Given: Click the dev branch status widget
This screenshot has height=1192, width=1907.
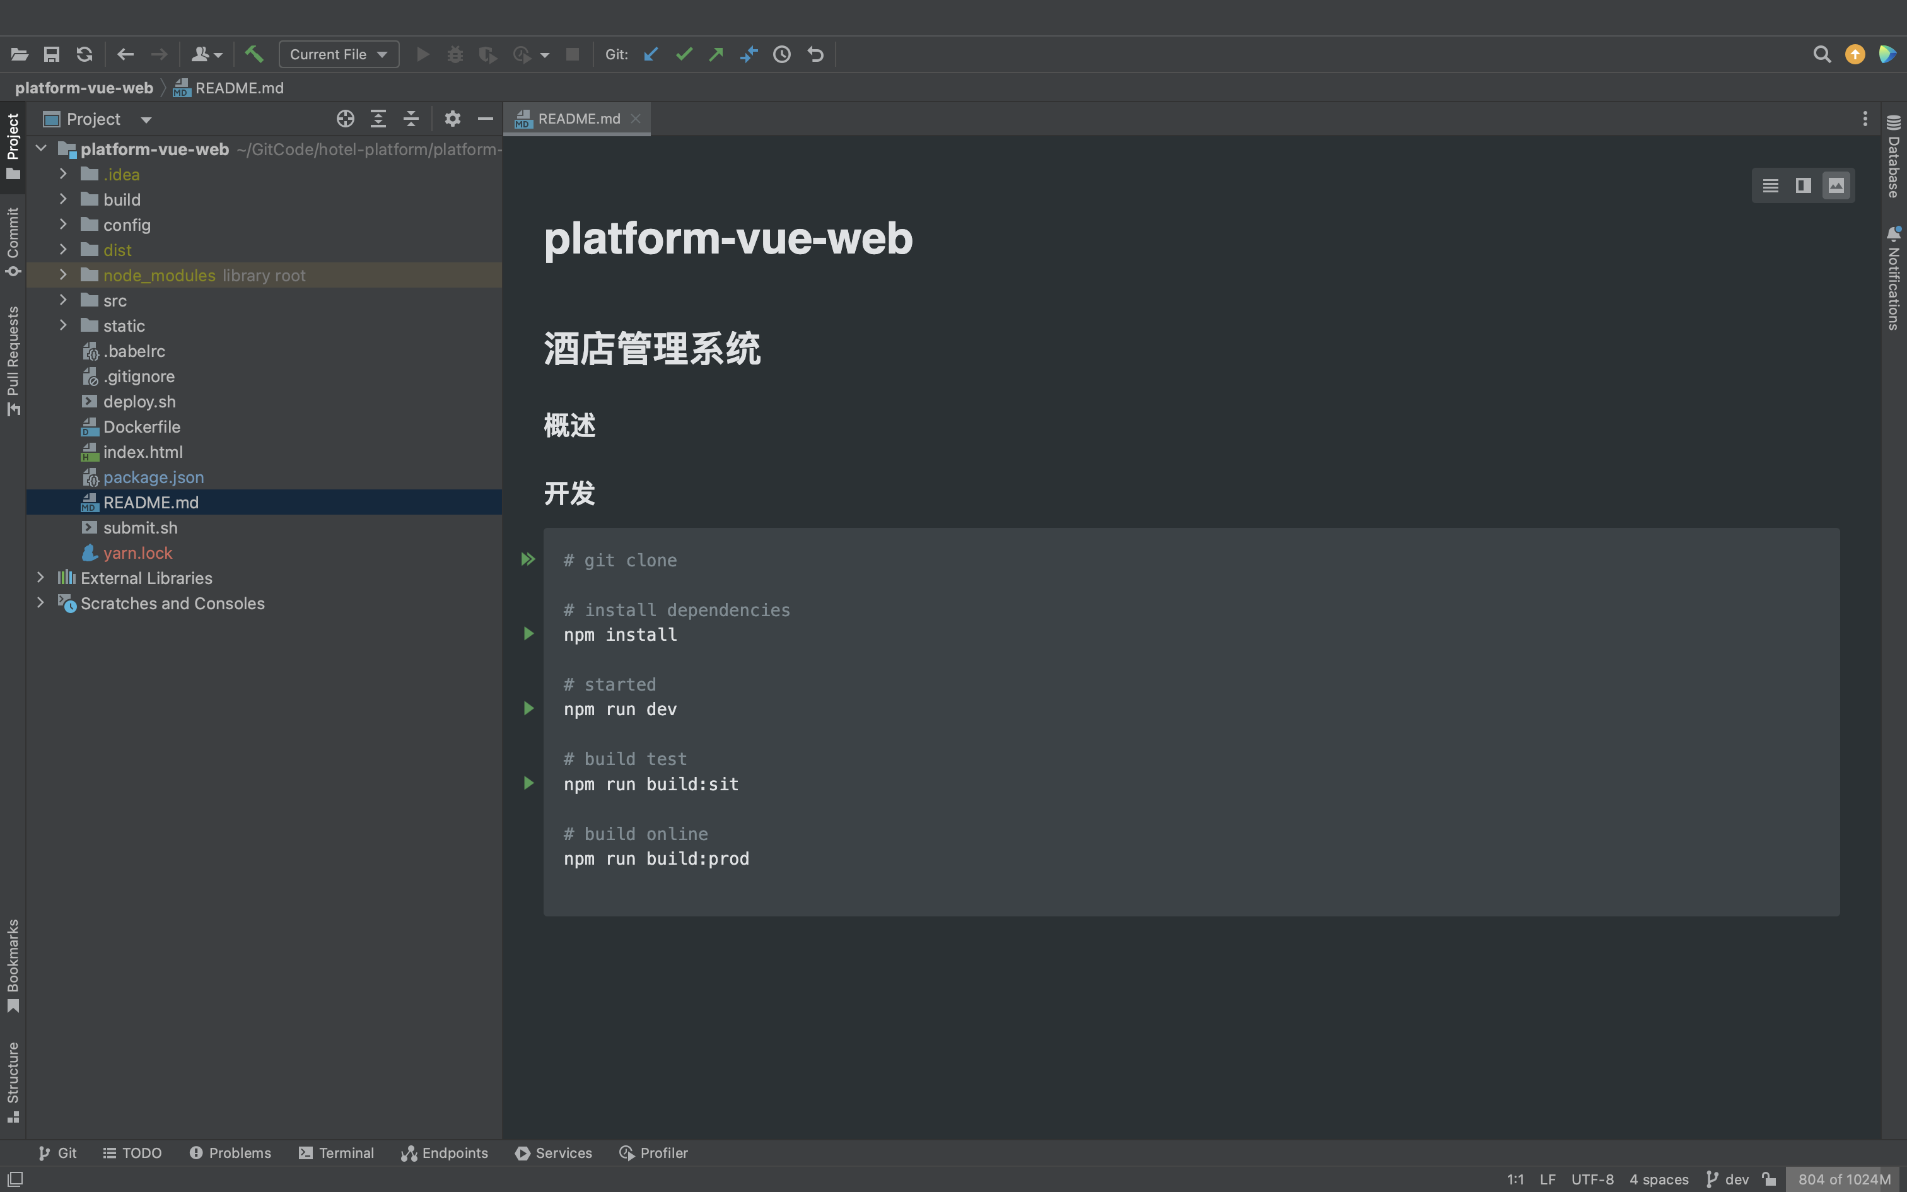Looking at the screenshot, I should click(1727, 1179).
